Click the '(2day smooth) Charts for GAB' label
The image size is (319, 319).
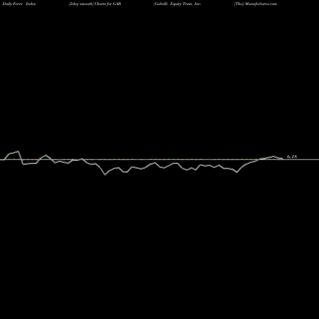pos(95,4)
